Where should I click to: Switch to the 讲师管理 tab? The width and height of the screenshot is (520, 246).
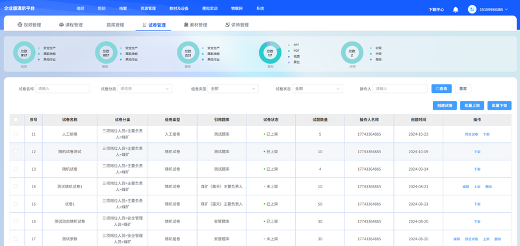[x=237, y=25]
